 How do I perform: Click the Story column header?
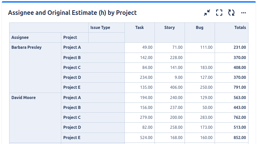[x=169, y=32]
